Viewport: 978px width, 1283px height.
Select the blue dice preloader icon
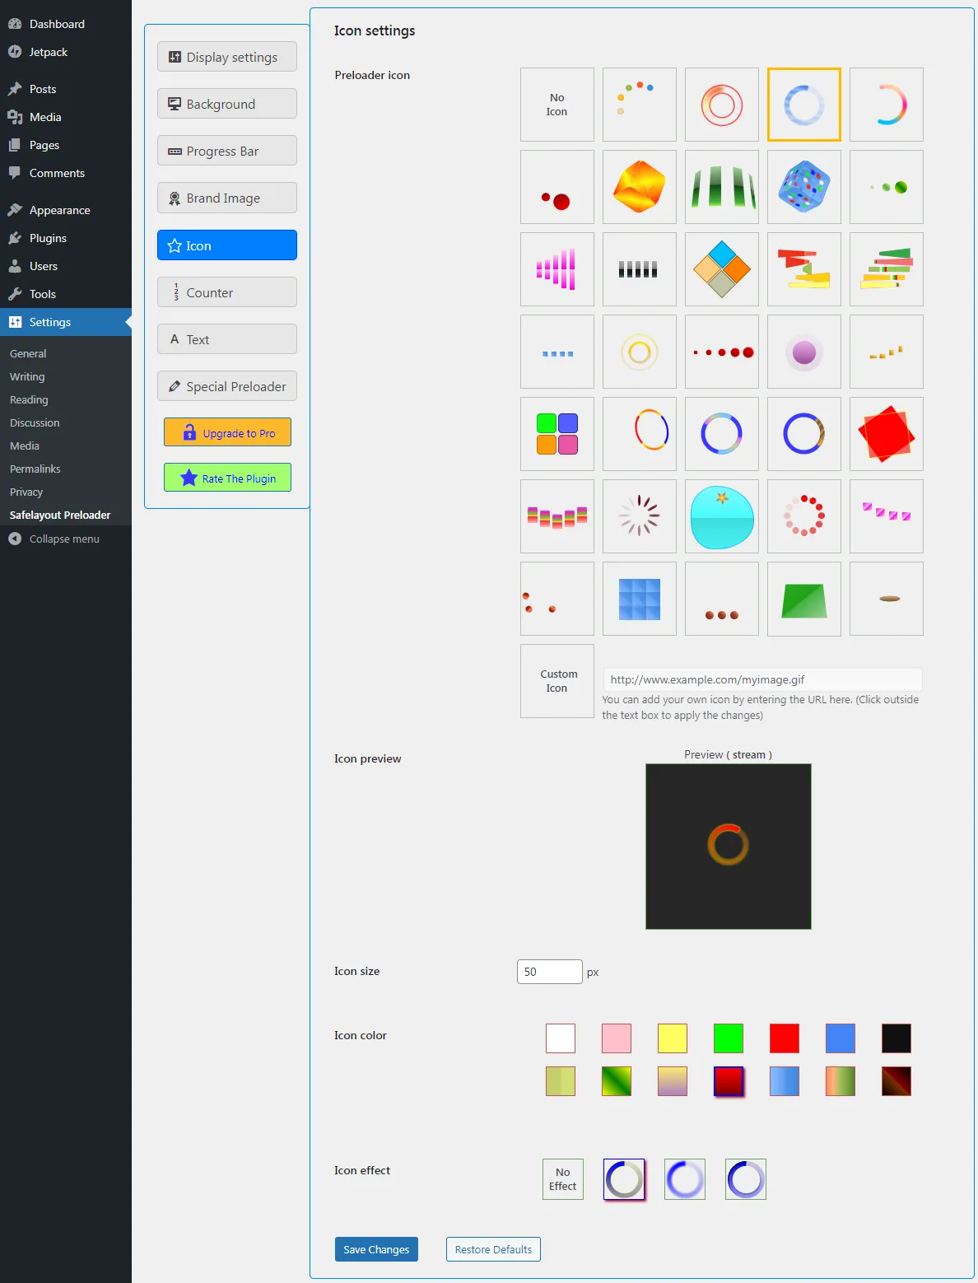(x=804, y=187)
